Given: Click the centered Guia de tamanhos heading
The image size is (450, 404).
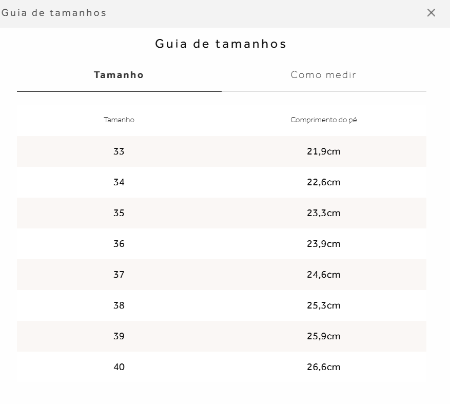Looking at the screenshot, I should click(221, 44).
